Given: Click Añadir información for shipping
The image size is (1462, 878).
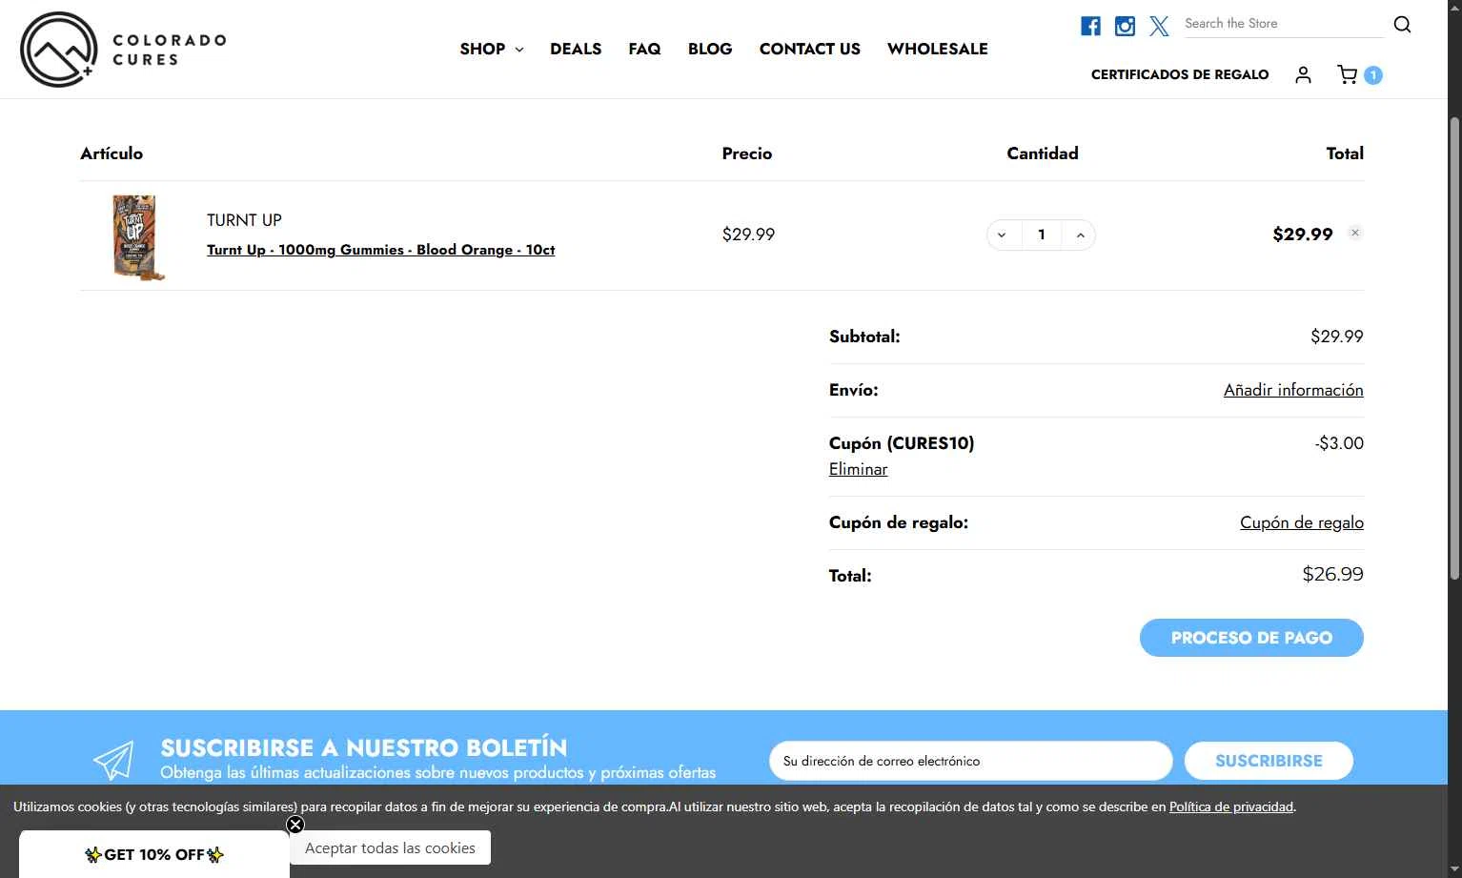Looking at the screenshot, I should point(1293,390).
